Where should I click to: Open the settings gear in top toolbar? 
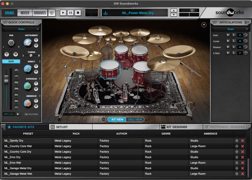[x=52, y=13]
